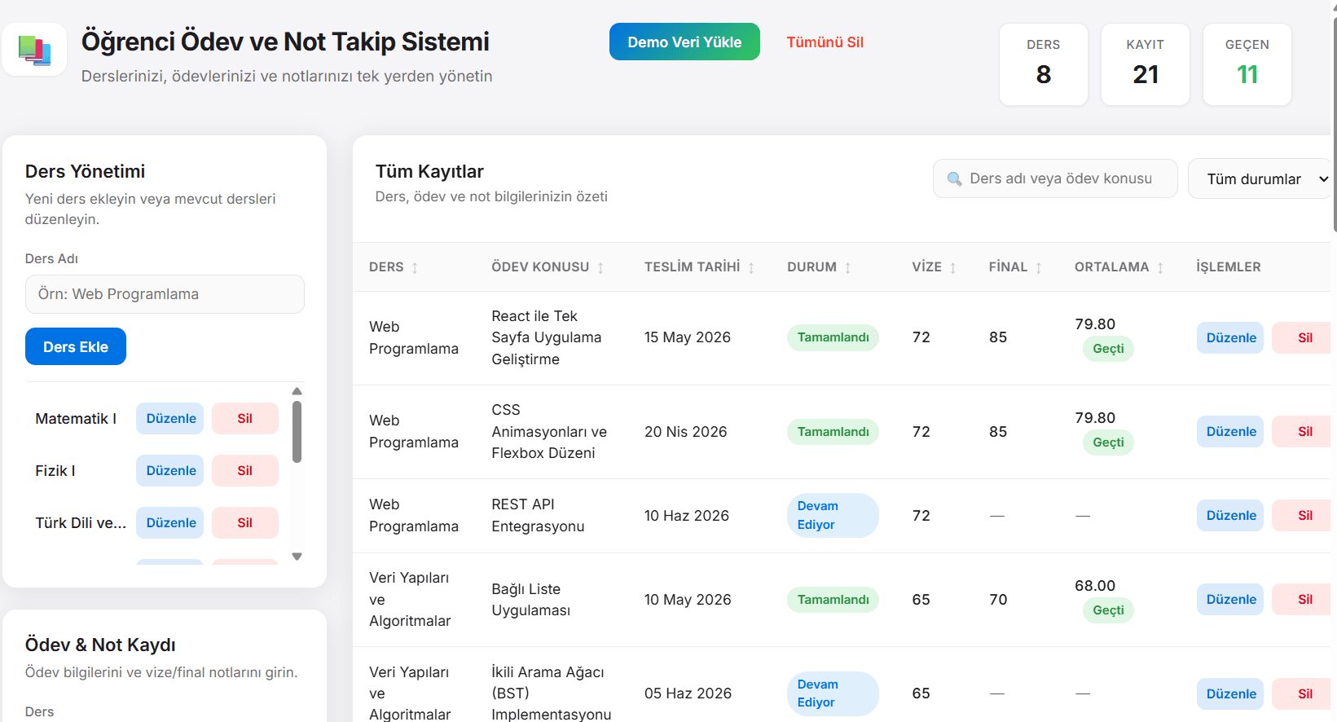Click the Tüm Kayıtlar heading

pyautogui.click(x=429, y=171)
